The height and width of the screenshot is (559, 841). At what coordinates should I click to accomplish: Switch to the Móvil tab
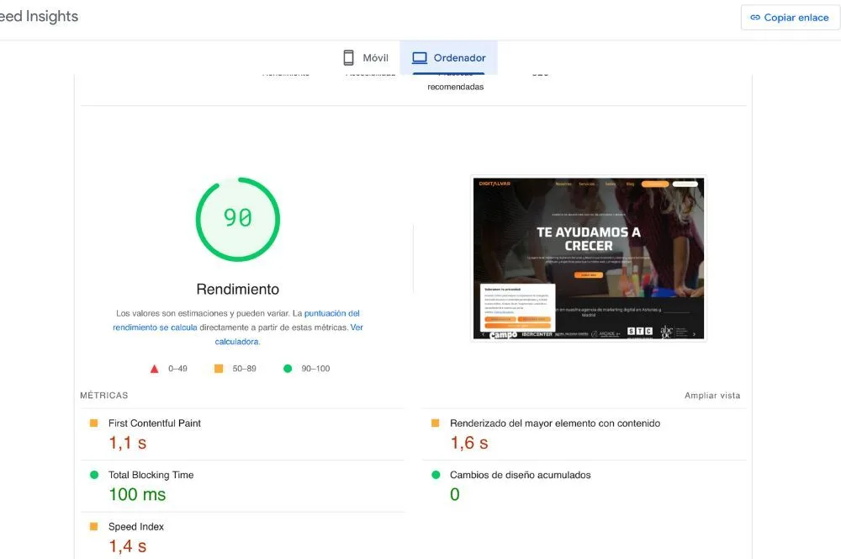tap(365, 57)
